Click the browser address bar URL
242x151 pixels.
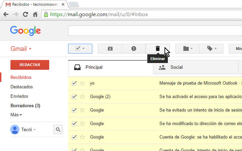click(x=99, y=14)
